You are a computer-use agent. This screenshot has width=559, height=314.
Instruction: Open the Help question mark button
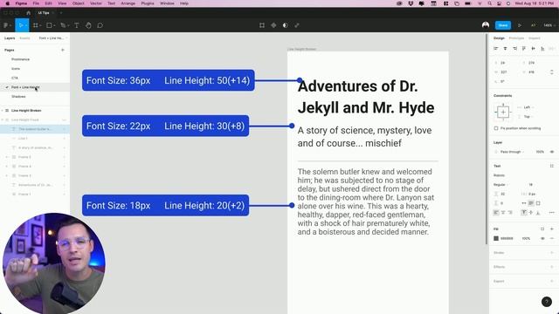tap(547, 302)
